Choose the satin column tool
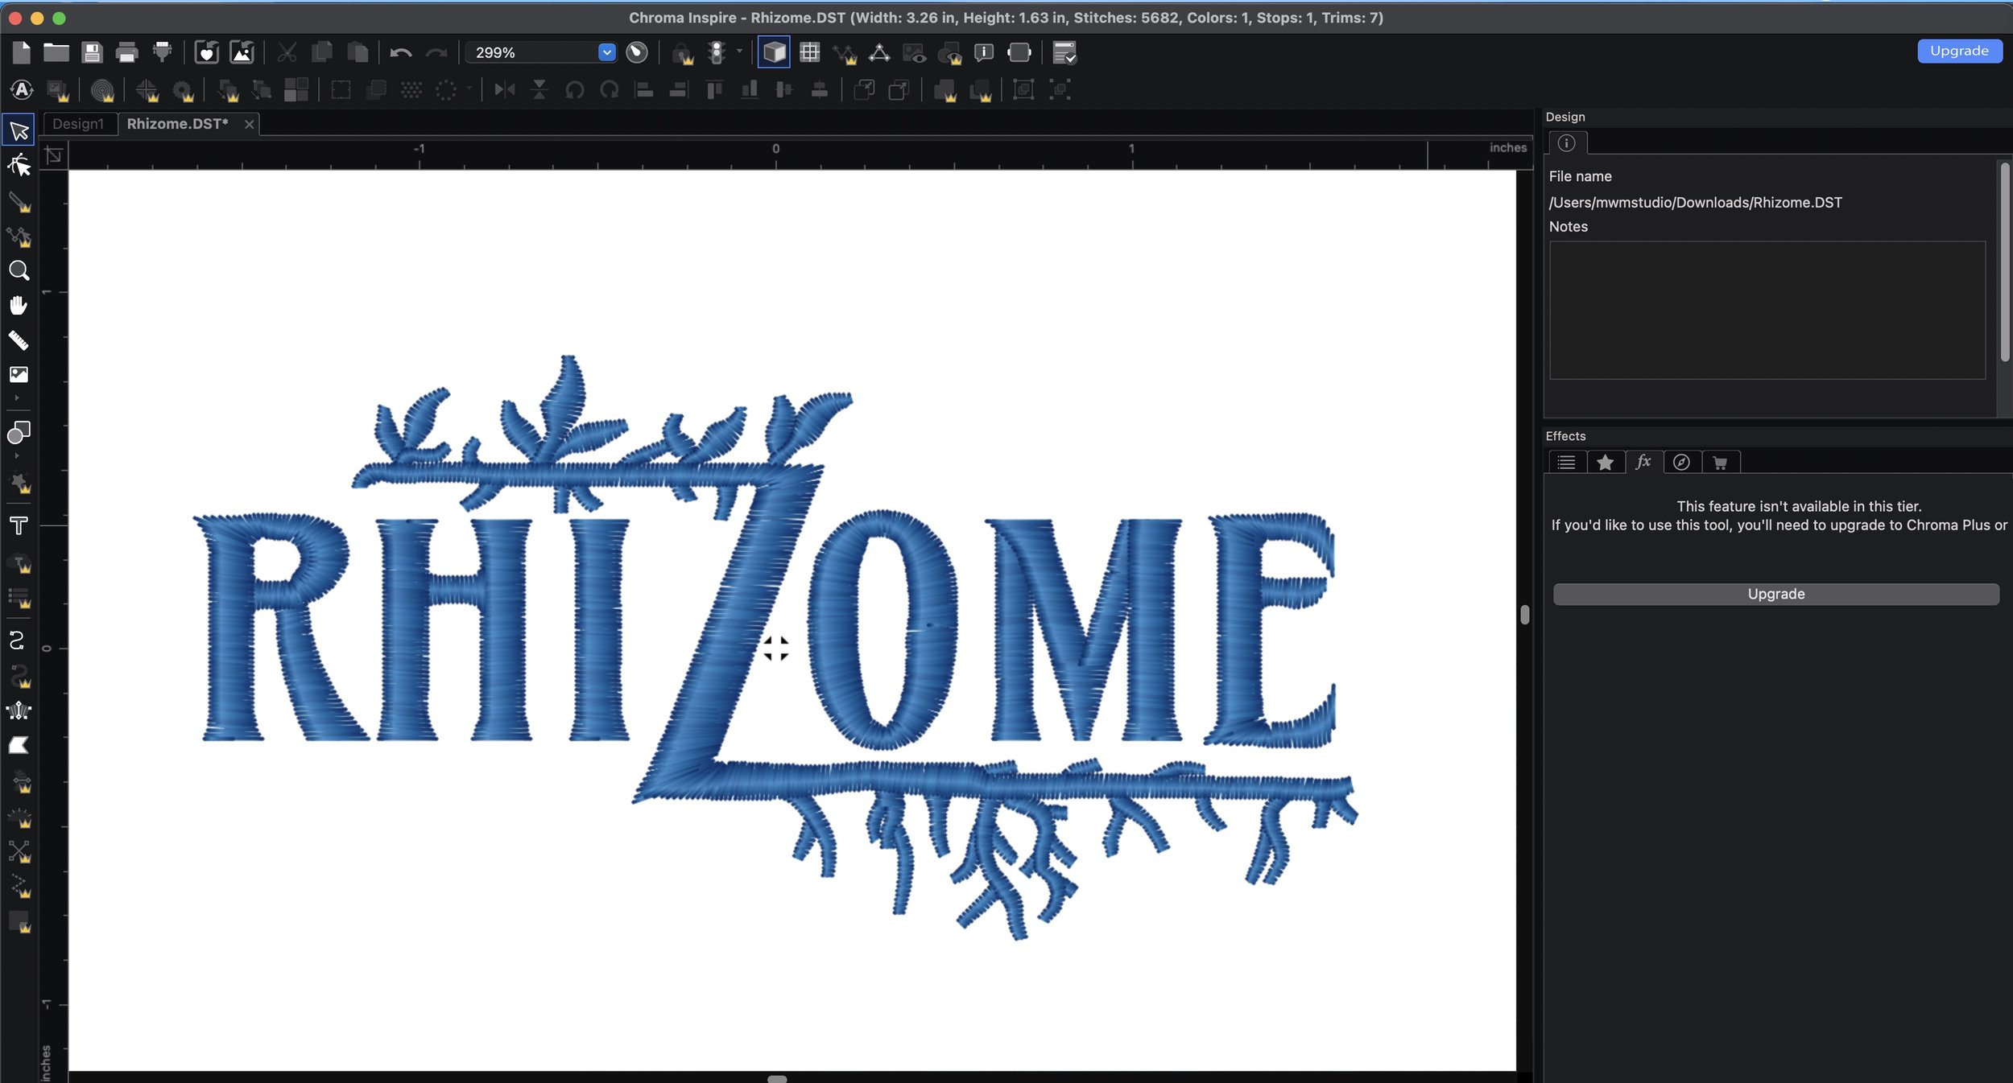2013x1083 pixels. [x=19, y=710]
